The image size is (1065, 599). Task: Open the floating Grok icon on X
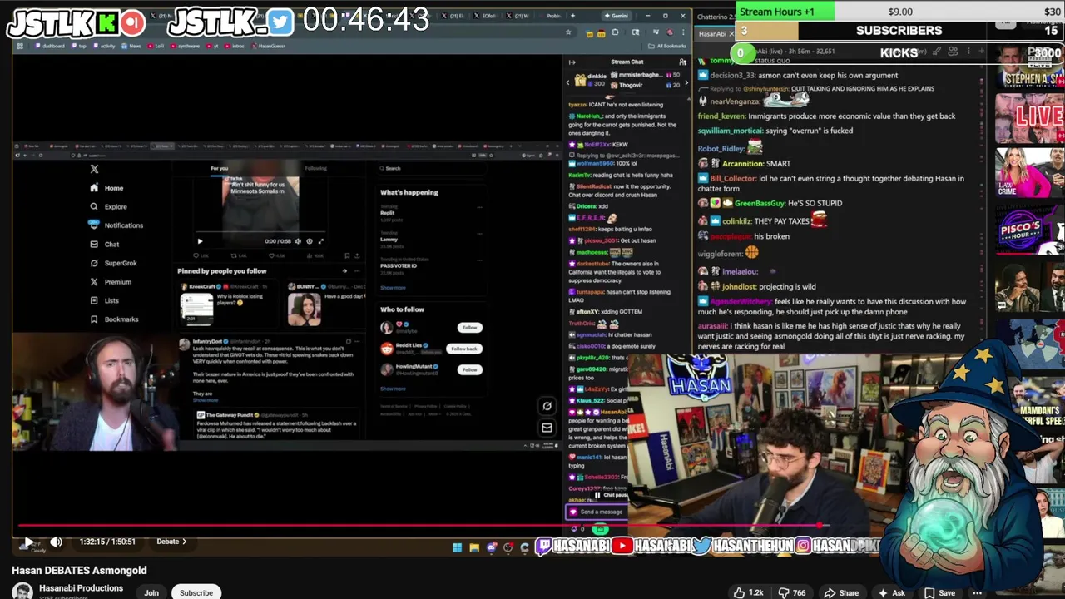tap(547, 406)
